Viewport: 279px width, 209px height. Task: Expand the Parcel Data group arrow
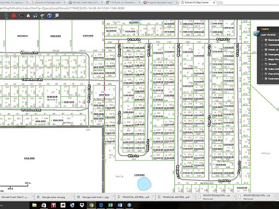[262, 74]
